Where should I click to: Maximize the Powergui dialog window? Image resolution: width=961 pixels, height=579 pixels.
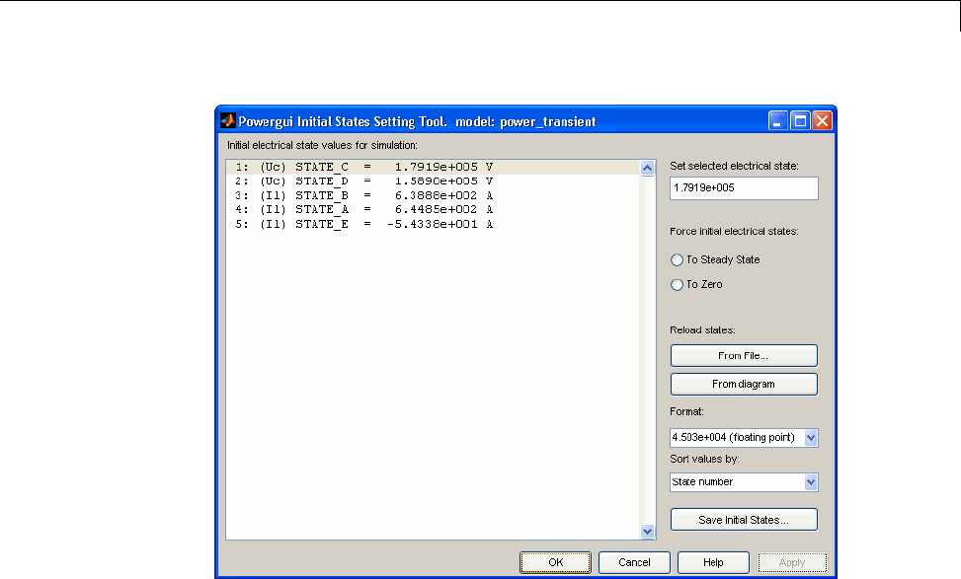coord(800,120)
